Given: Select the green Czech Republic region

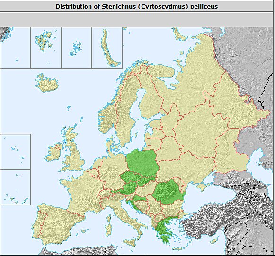Looking at the screenshot, I should 131,178.
